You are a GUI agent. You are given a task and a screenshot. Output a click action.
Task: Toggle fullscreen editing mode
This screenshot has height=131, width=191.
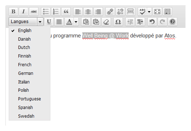coord(157,12)
